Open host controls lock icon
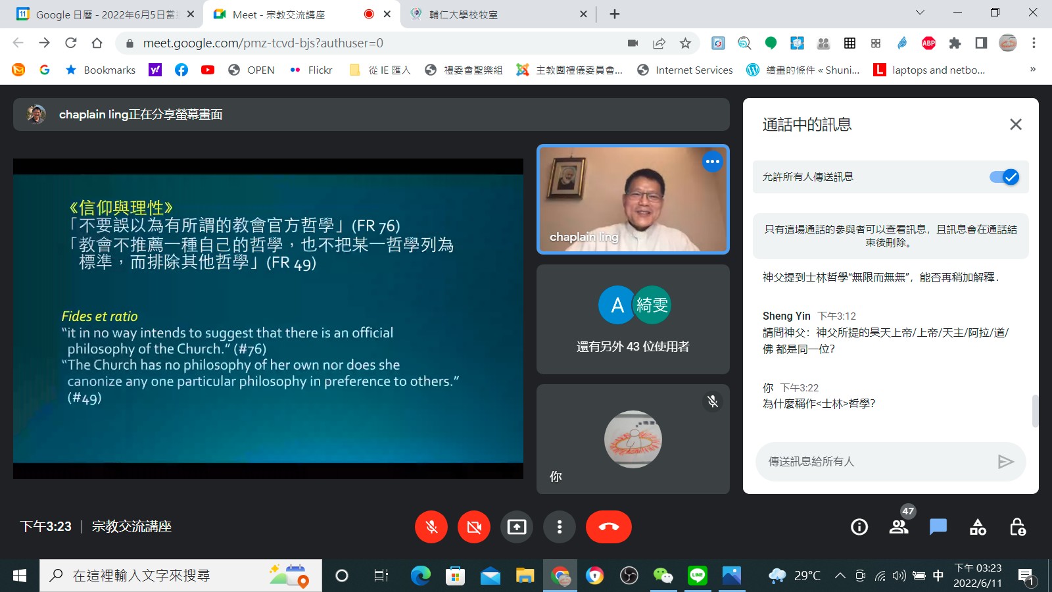The height and width of the screenshot is (592, 1052). [1017, 527]
